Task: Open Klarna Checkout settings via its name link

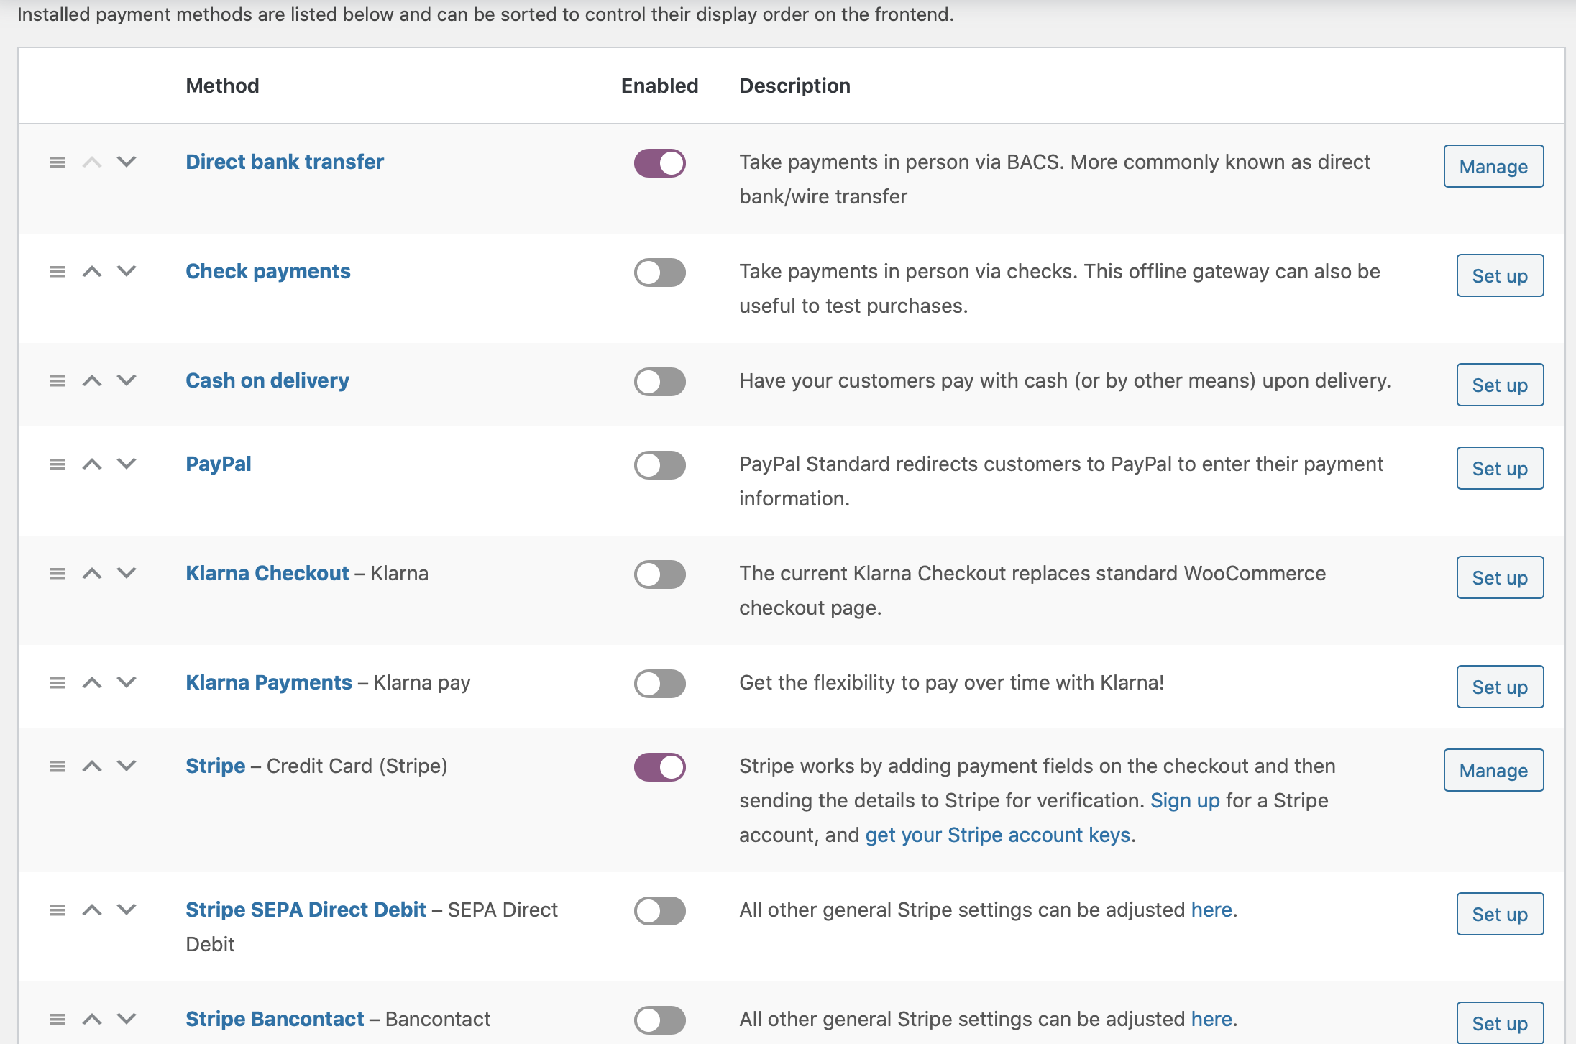Action: [x=267, y=573]
